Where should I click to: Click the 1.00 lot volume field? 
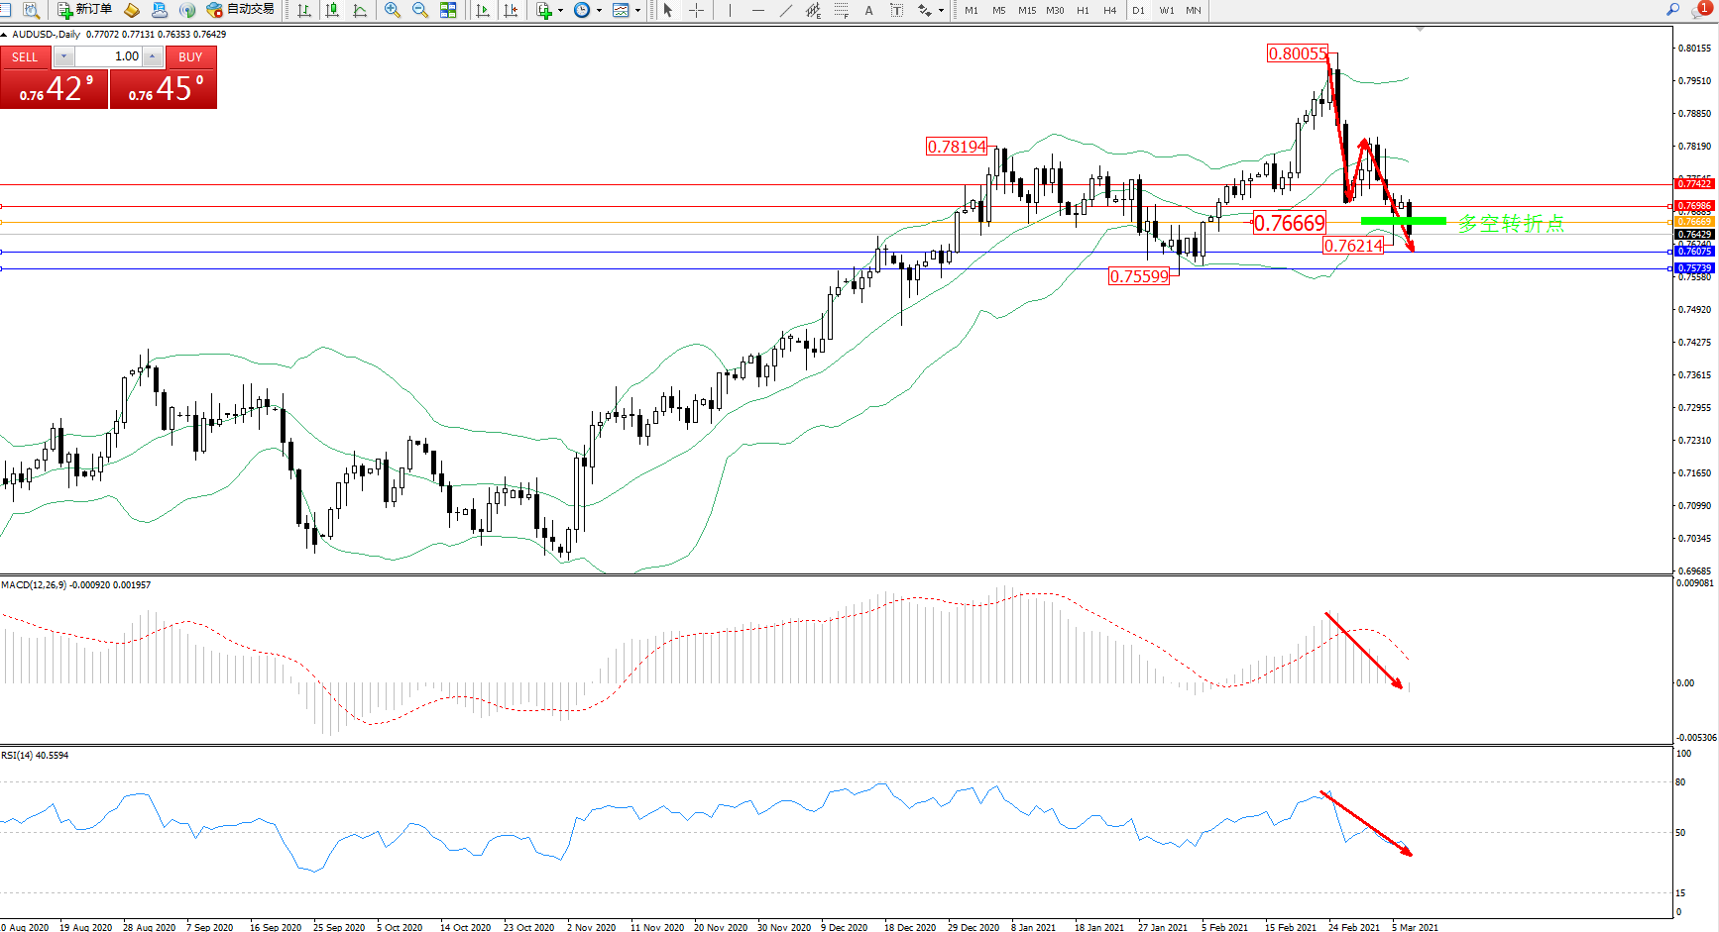(108, 56)
